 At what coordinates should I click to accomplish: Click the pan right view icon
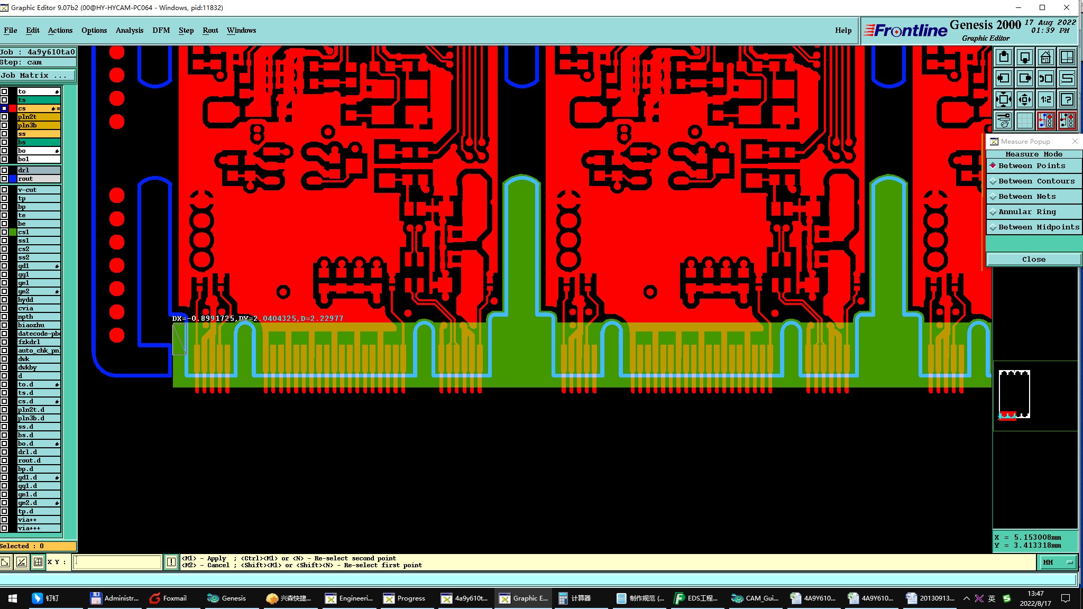[x=1025, y=78]
